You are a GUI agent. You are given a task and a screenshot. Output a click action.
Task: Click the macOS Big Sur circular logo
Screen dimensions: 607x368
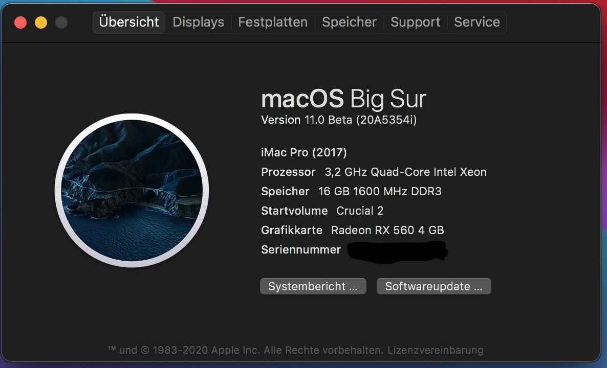132,190
